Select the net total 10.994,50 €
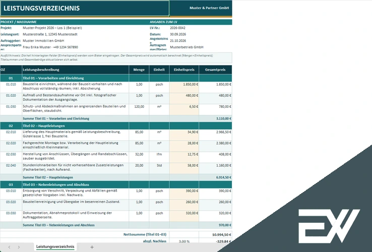The height and width of the screenshot is (252, 372). [x=215, y=234]
